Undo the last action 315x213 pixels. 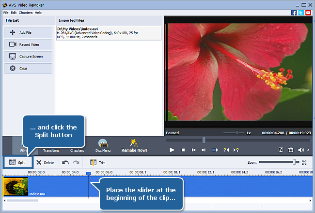(x=65, y=163)
